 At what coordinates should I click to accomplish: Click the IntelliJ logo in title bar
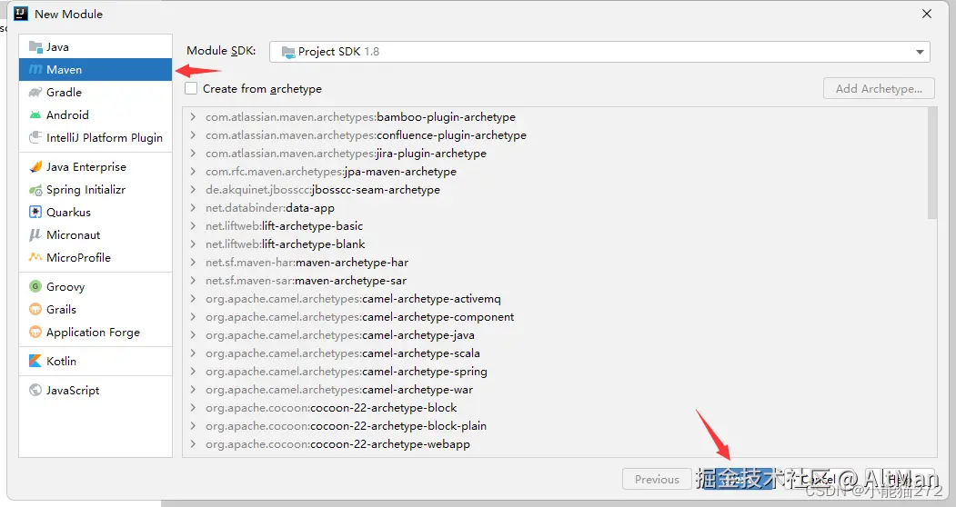(x=21, y=14)
